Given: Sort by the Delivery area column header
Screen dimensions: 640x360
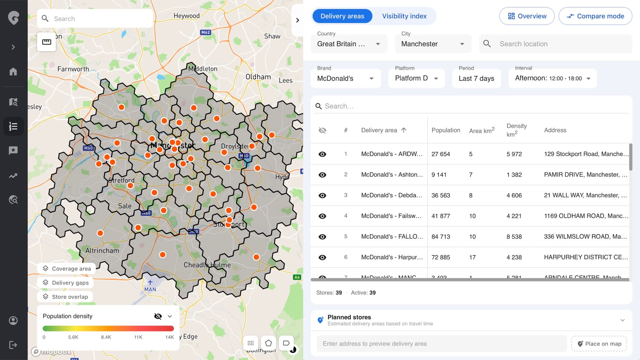Looking at the screenshot, I should [384, 130].
